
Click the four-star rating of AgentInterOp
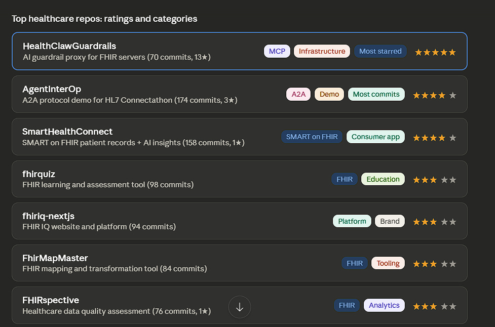[x=434, y=95]
